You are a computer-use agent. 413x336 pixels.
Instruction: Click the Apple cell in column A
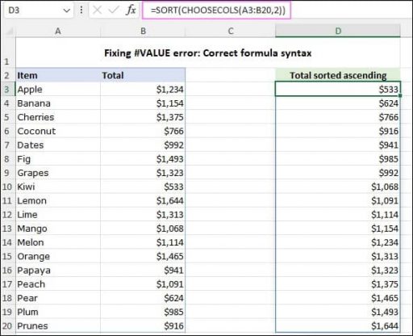58,90
